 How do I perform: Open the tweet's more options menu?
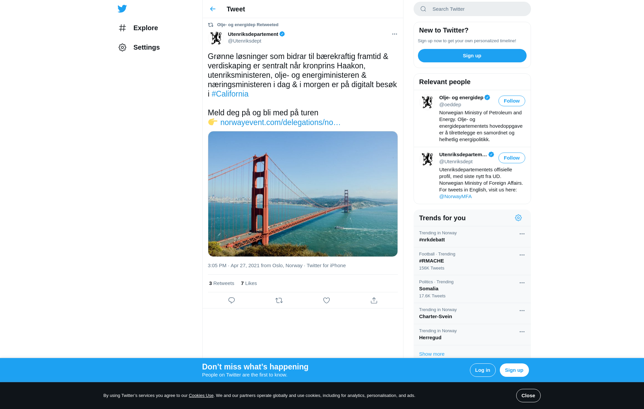click(x=394, y=34)
